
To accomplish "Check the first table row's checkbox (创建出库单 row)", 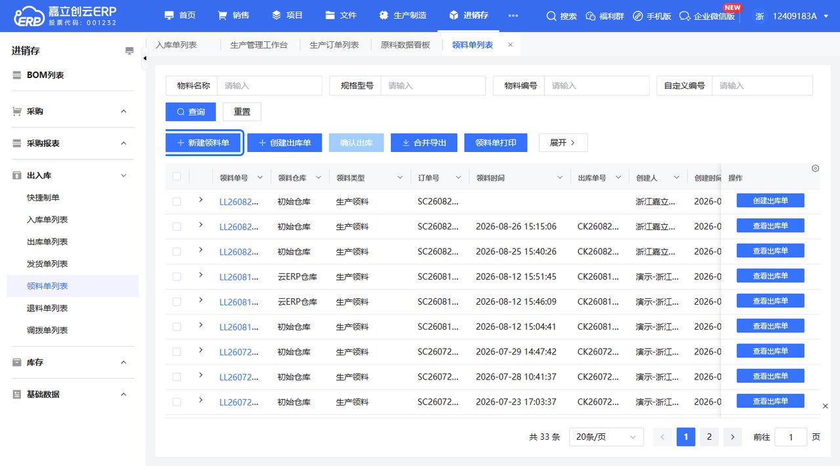I will tap(177, 202).
